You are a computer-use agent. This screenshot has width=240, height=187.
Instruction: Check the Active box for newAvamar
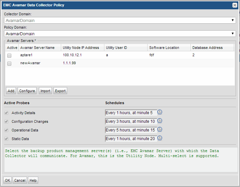[x=9, y=63]
